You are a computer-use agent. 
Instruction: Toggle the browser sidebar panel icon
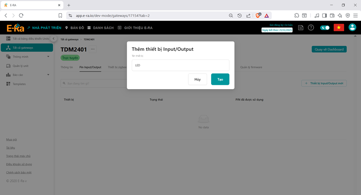coord(324,16)
